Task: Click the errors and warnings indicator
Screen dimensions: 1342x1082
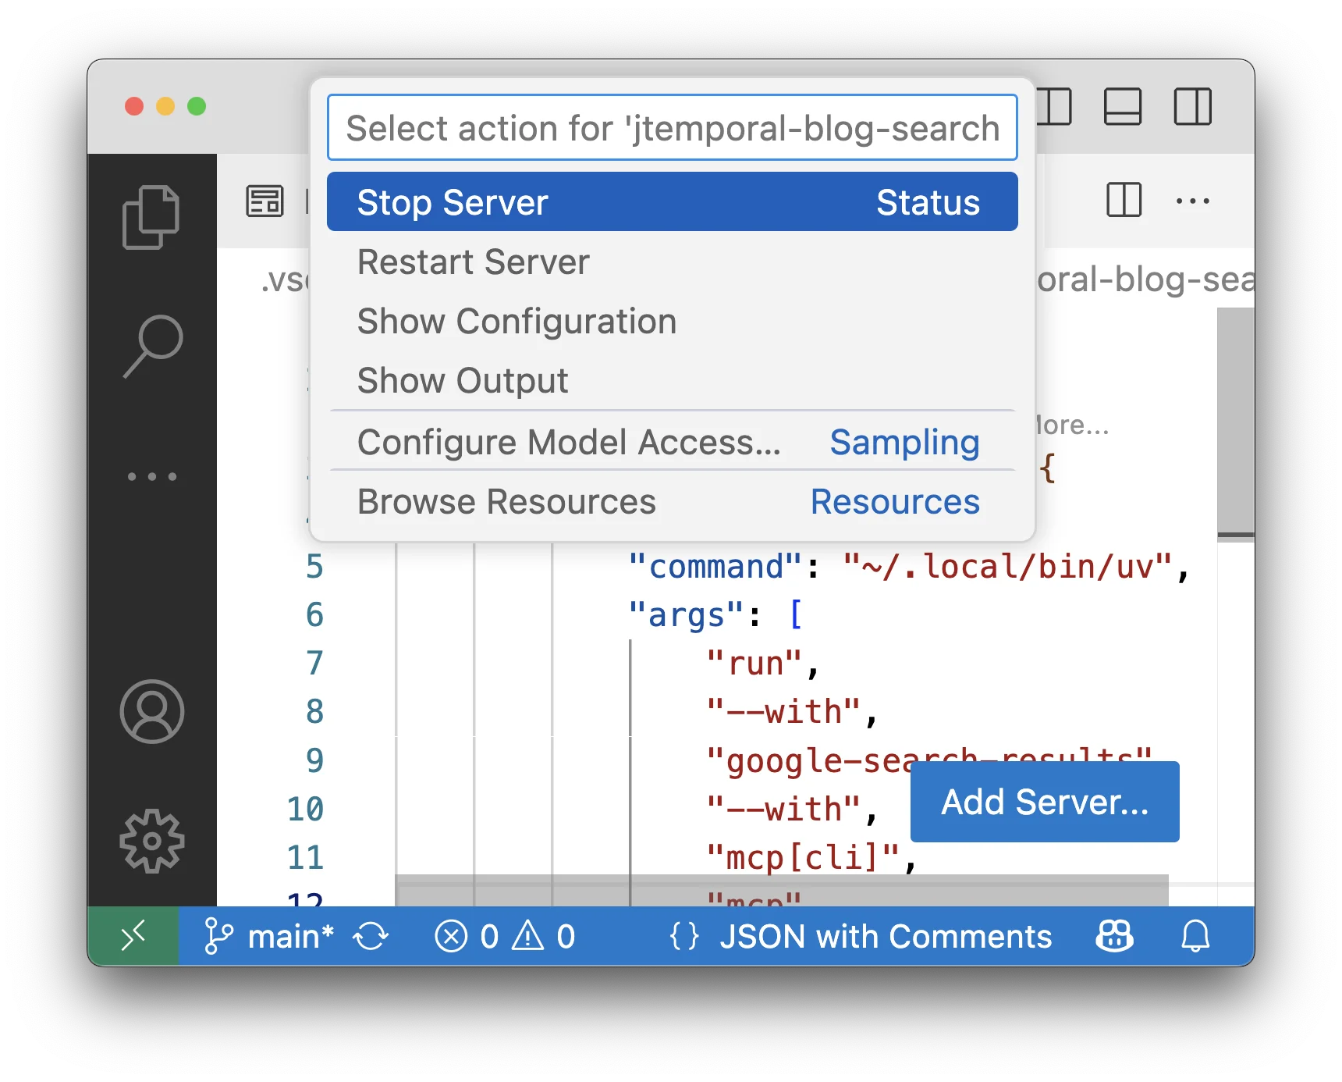Action: (x=505, y=936)
